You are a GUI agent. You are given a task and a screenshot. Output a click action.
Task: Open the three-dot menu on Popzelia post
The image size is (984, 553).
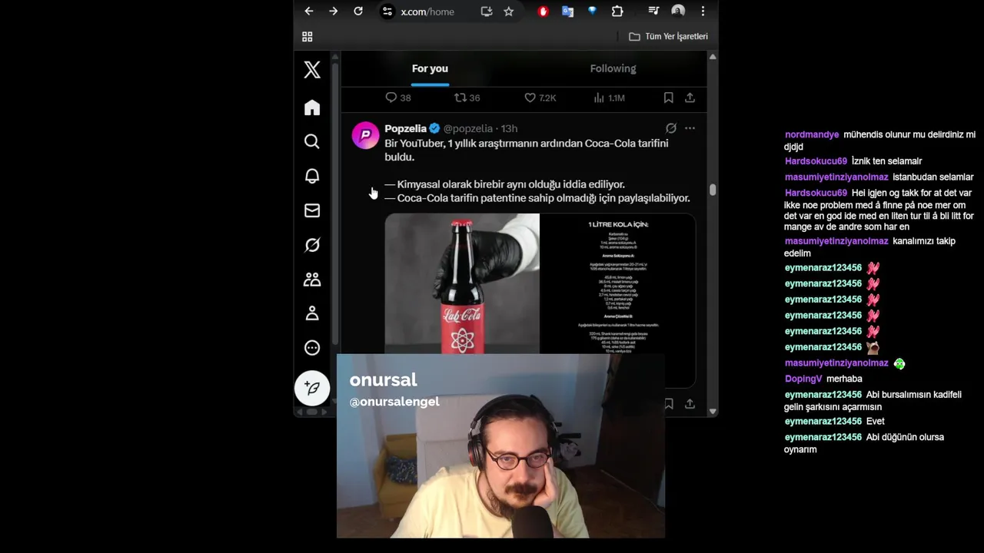pyautogui.click(x=690, y=128)
